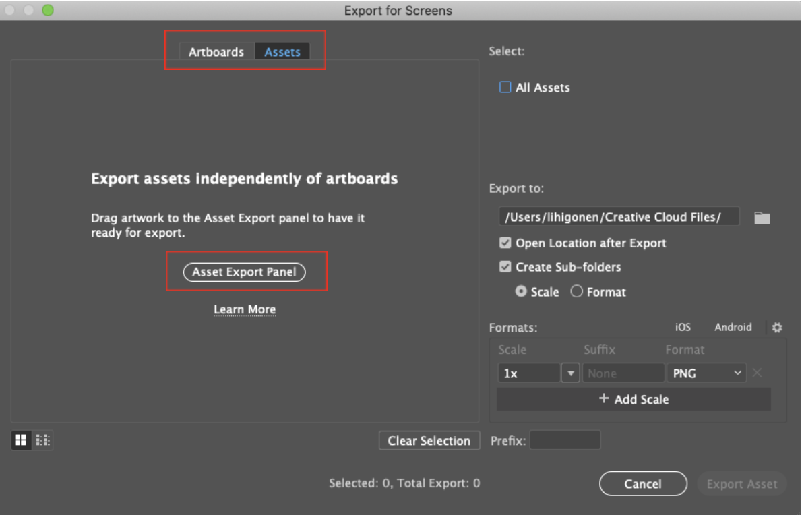The width and height of the screenshot is (802, 515).
Task: Uncheck Open Location after Export
Action: (505, 243)
